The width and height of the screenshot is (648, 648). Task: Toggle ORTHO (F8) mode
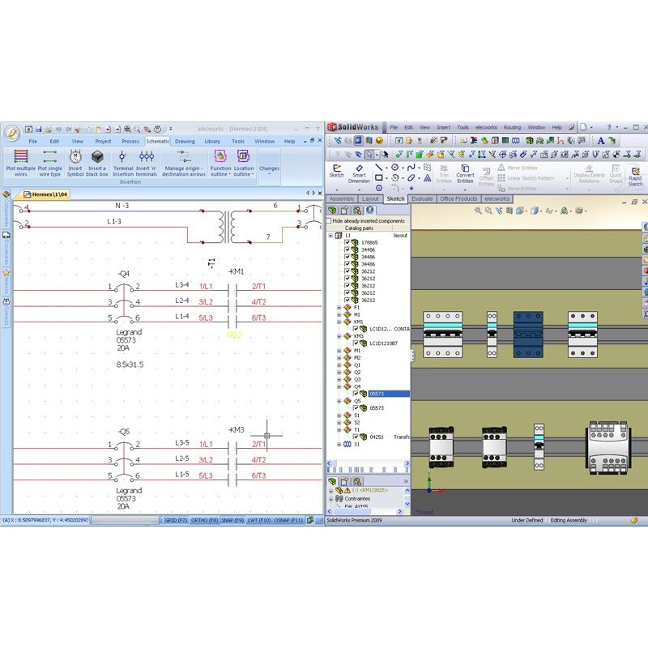[204, 520]
